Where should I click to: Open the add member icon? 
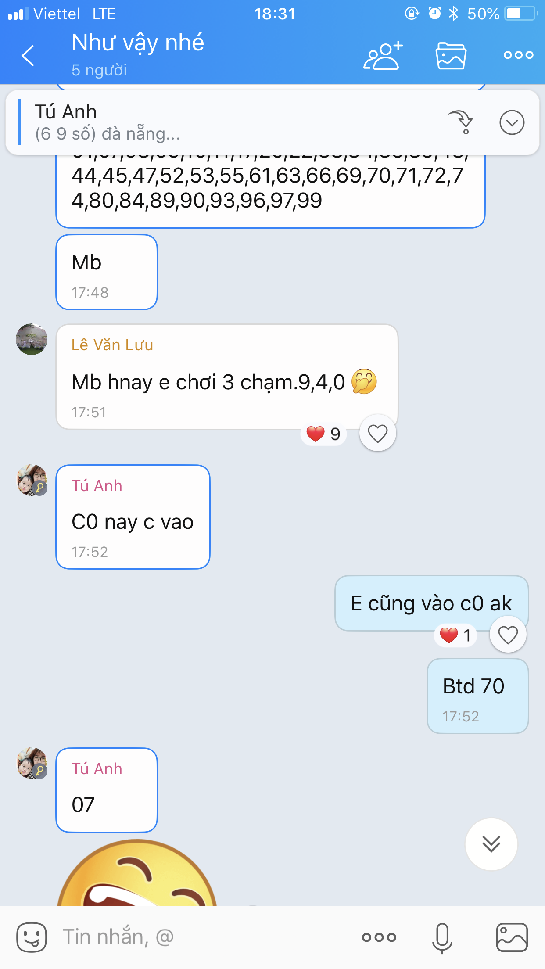pos(383,55)
